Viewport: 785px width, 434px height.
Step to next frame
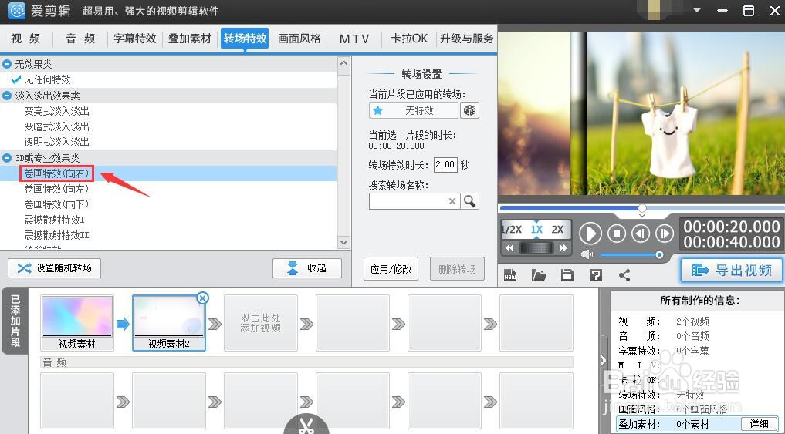pyautogui.click(x=665, y=234)
